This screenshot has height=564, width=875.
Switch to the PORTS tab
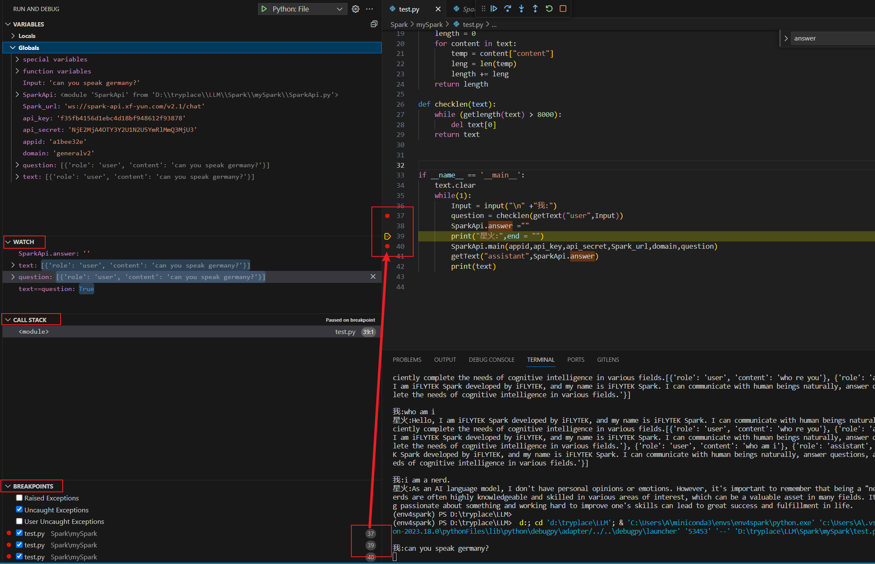click(576, 360)
